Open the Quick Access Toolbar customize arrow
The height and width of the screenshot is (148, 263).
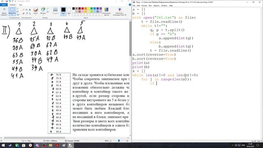(x=15, y=1)
